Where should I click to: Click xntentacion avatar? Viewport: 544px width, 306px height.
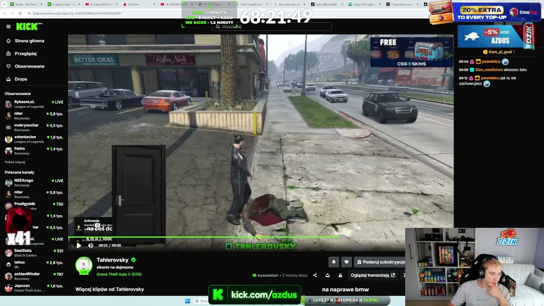(x=8, y=139)
